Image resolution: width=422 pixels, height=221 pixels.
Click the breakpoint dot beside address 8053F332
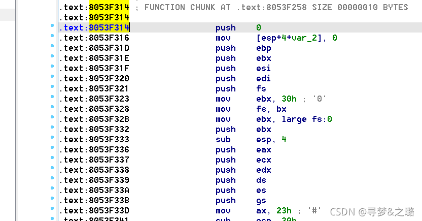click(52, 127)
